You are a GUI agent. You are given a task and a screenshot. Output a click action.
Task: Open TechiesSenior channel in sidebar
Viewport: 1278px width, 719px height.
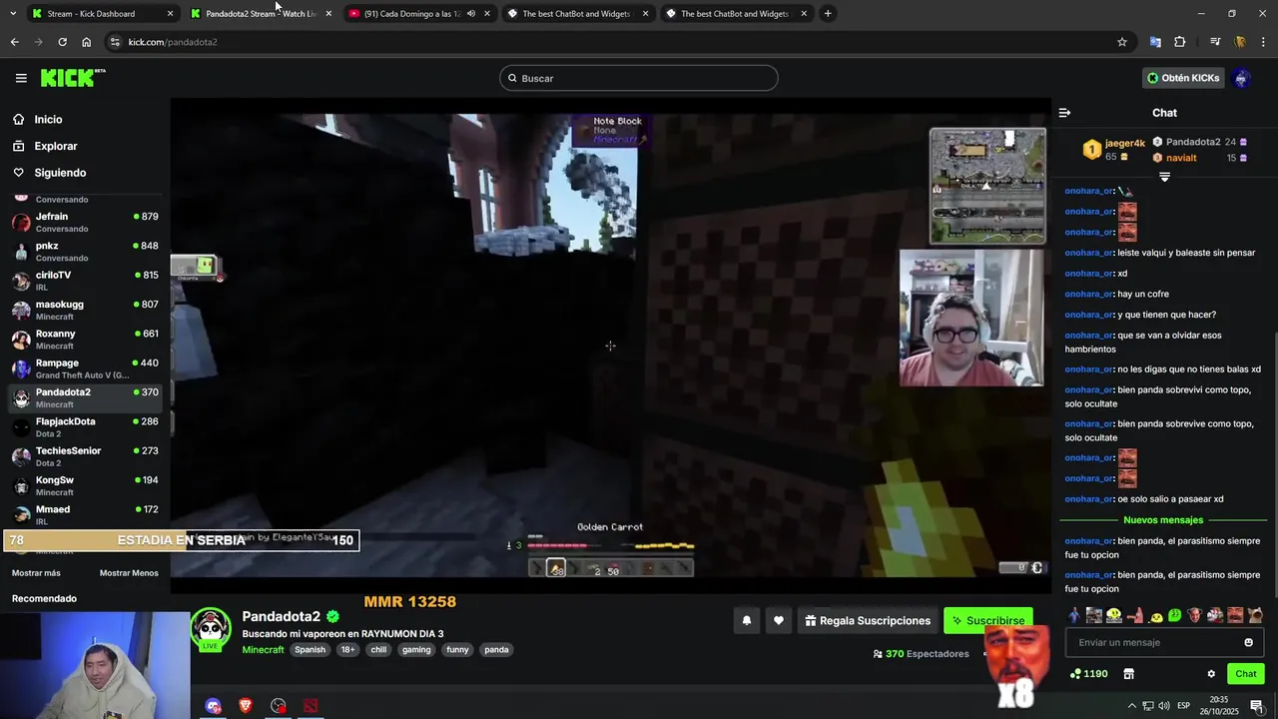click(85, 456)
